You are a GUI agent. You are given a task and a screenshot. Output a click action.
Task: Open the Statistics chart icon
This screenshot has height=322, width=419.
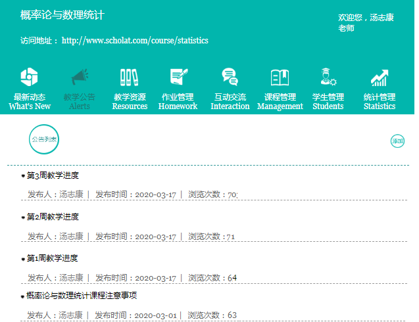pyautogui.click(x=380, y=77)
